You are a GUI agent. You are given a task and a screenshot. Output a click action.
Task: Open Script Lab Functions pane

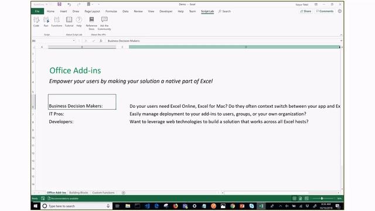pos(57,22)
